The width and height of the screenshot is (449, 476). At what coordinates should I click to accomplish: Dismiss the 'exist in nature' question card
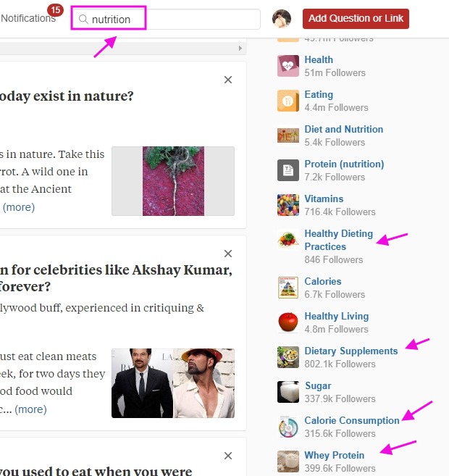click(228, 80)
